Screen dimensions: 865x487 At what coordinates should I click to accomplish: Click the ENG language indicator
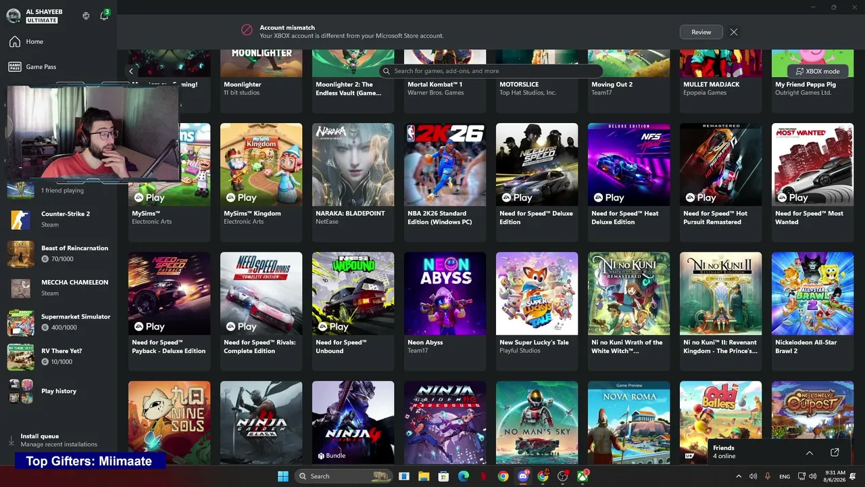[785, 476]
